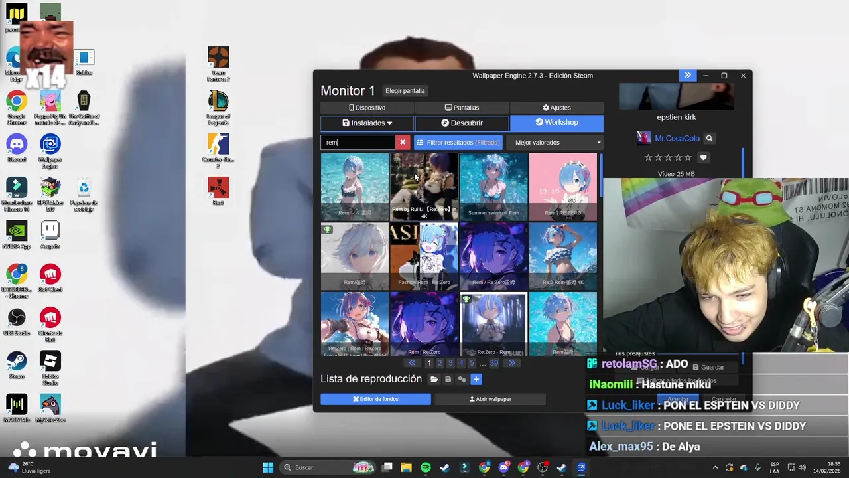This screenshot has width=849, height=478.
Task: Select pink Rem | RE:ZERO clock thumbnail
Action: pyautogui.click(x=562, y=187)
